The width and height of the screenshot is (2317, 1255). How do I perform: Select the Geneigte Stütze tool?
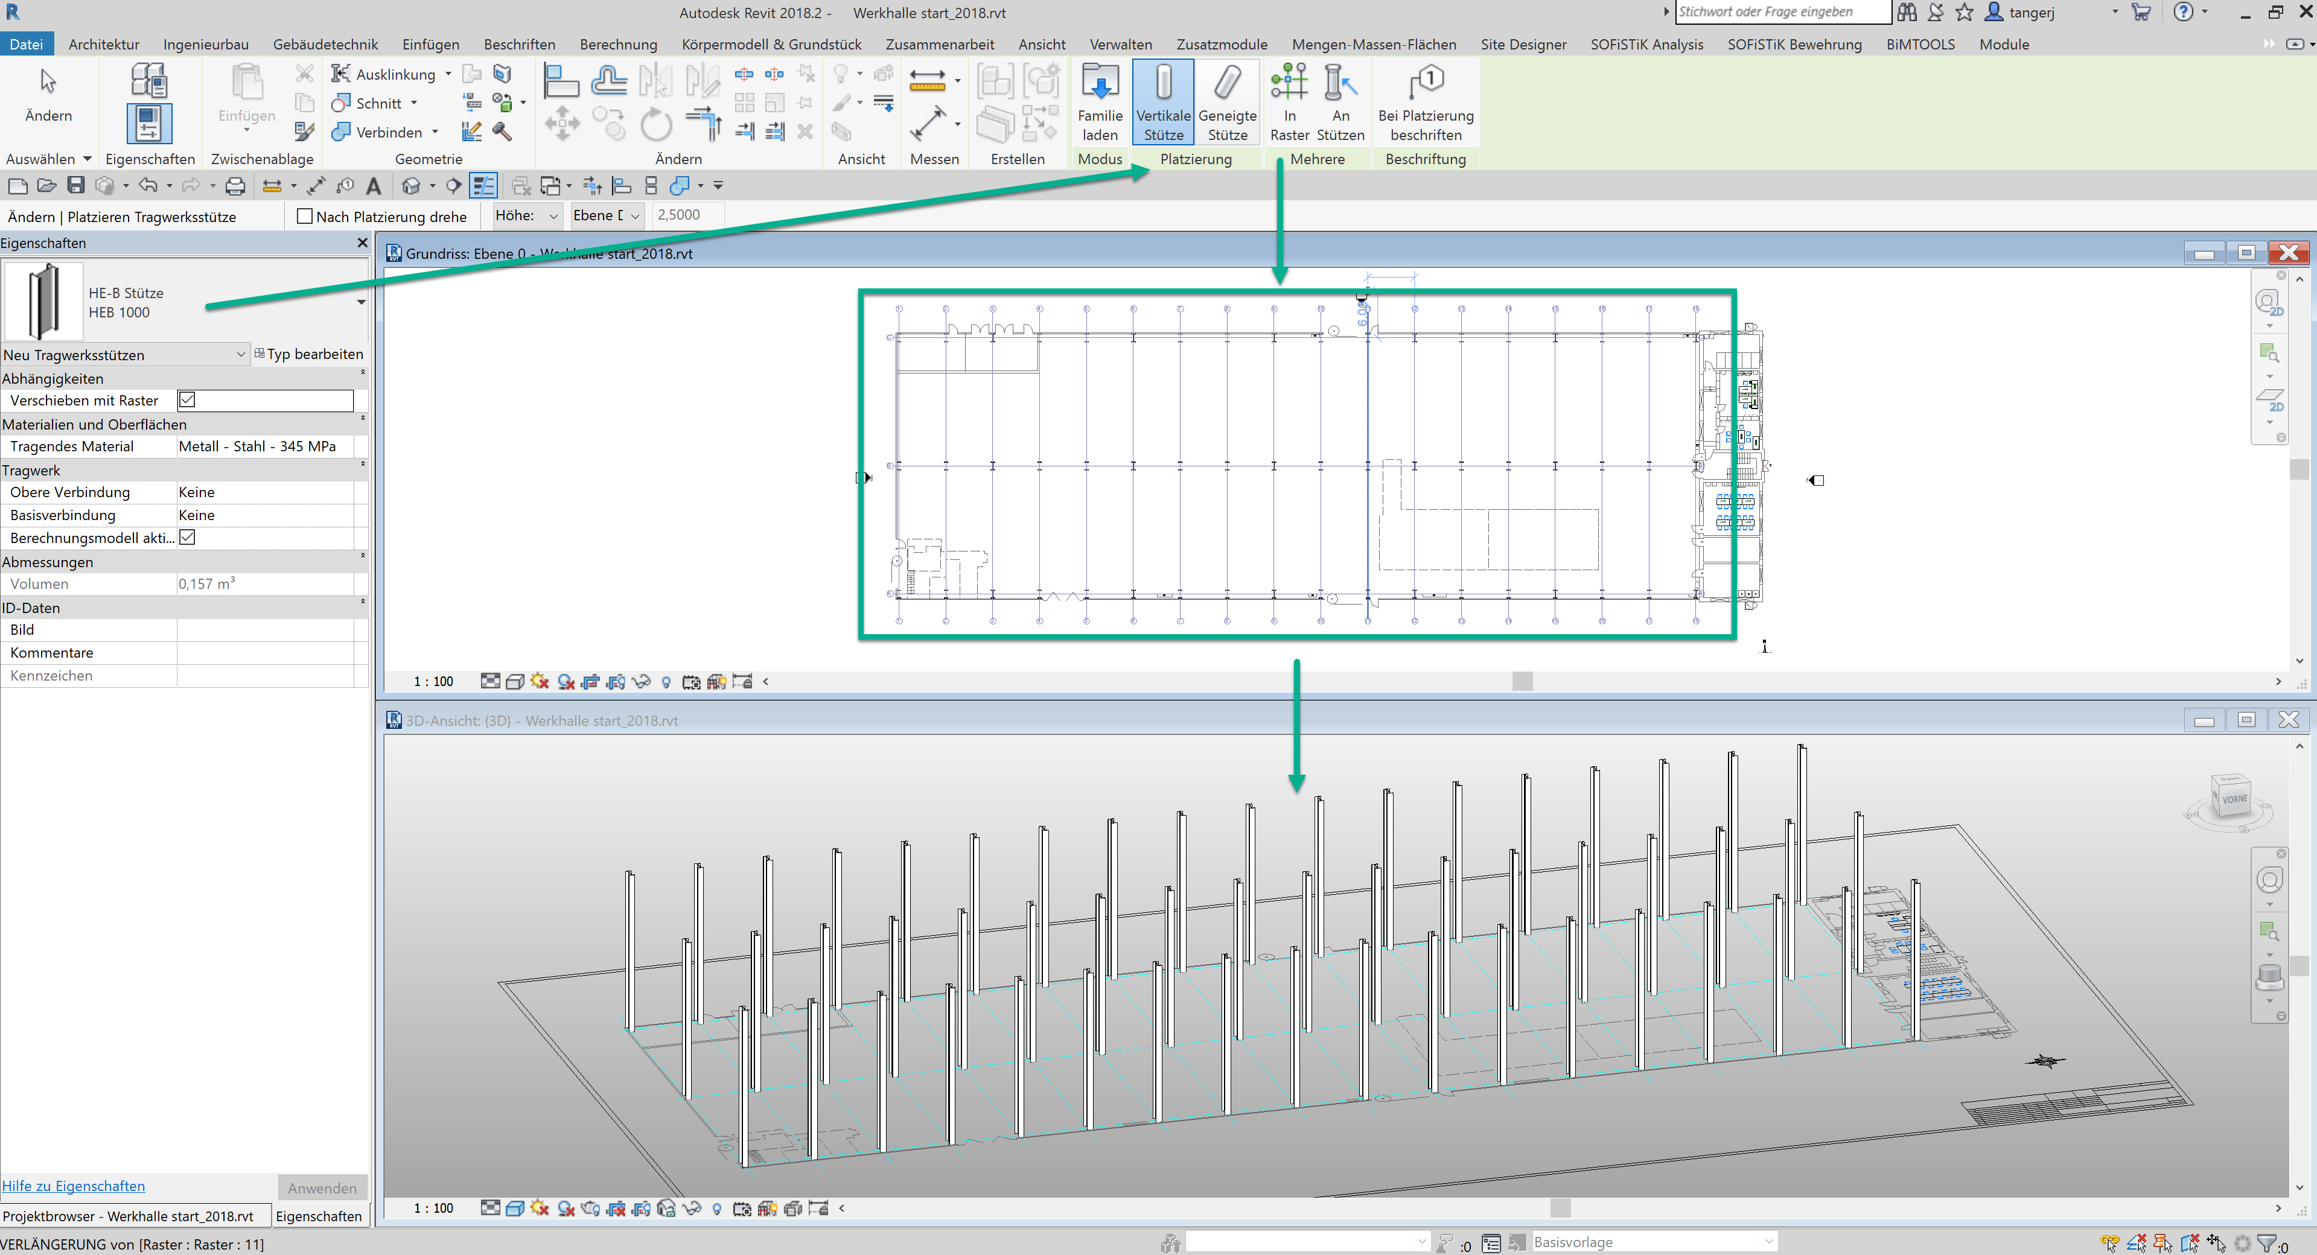[1228, 101]
